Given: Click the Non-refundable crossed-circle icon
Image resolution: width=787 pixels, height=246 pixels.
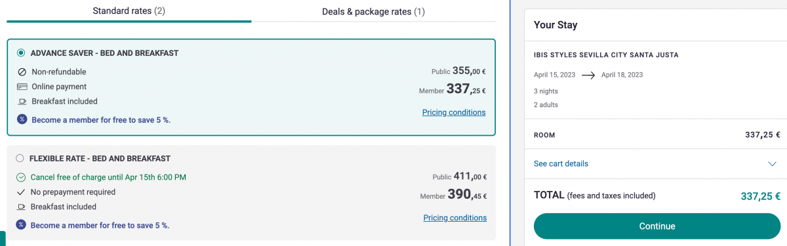Looking at the screenshot, I should tap(22, 72).
